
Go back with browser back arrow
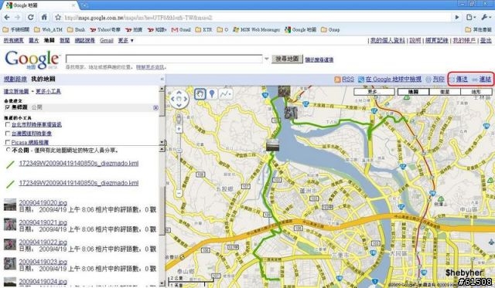7,17
